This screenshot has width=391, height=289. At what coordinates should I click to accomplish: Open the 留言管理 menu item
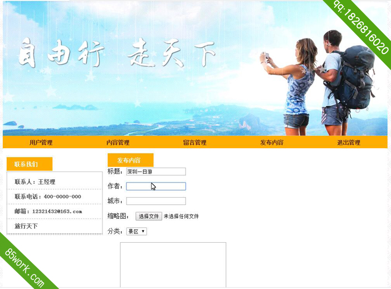click(x=195, y=143)
